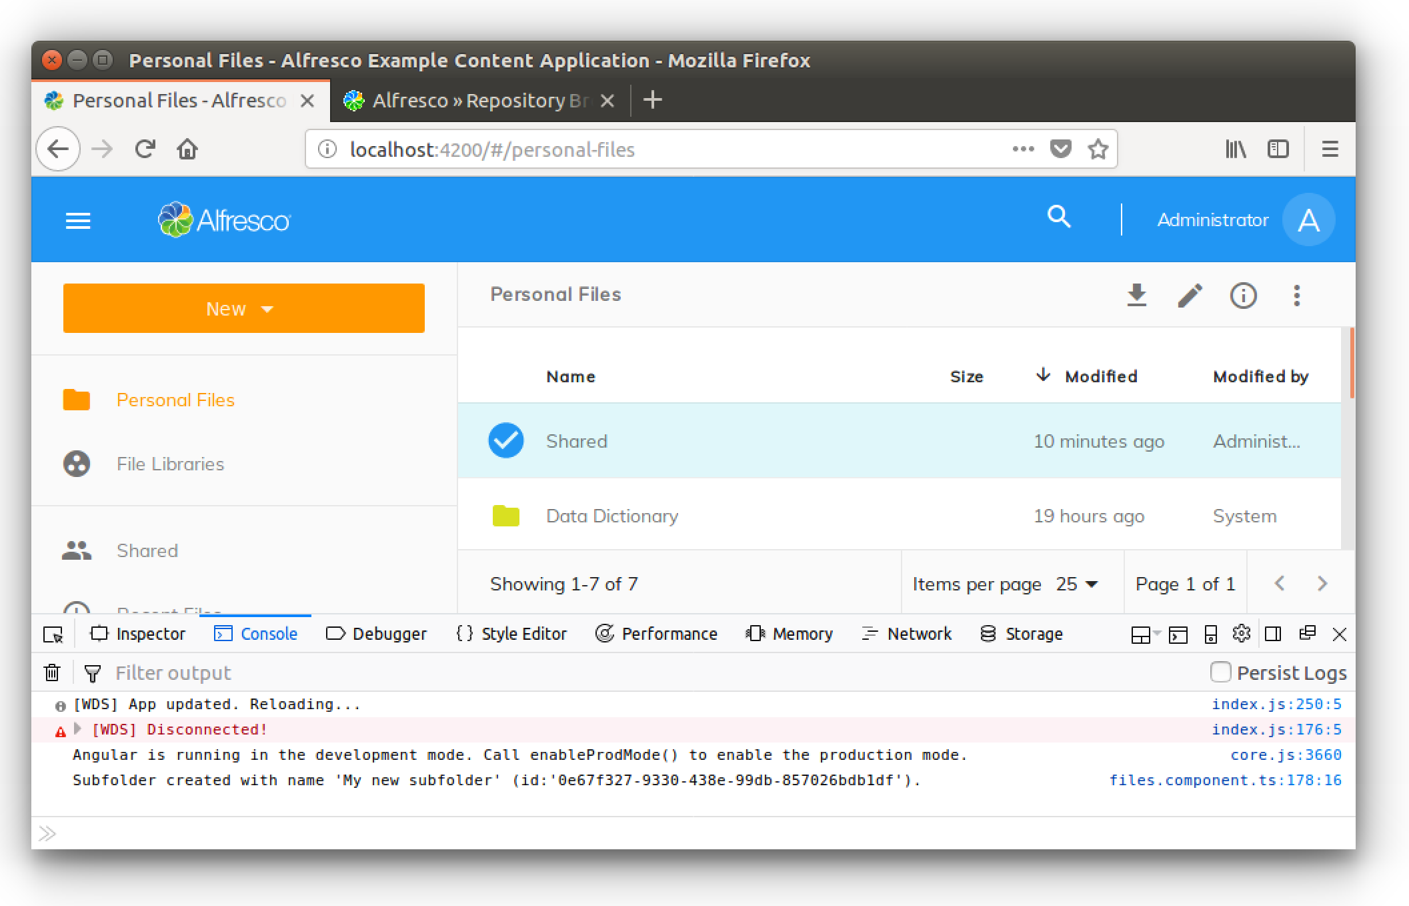The height and width of the screenshot is (906, 1409).
Task: Open the Debugger tab
Action: [377, 634]
